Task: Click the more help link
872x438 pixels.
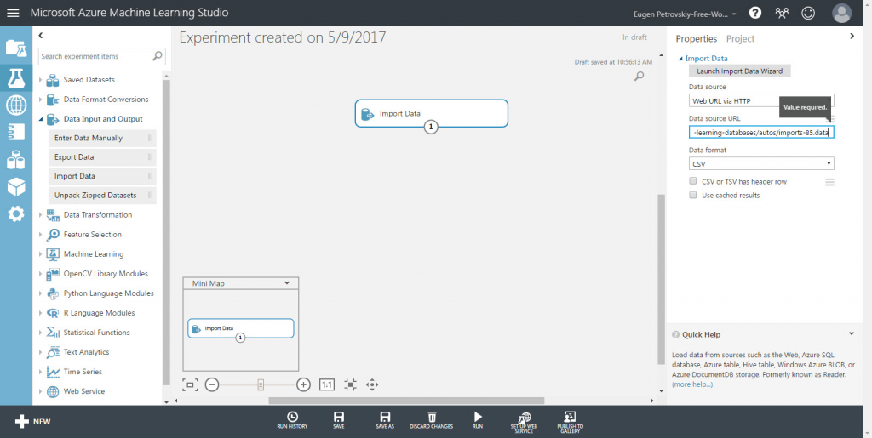Action: pyautogui.click(x=691, y=384)
